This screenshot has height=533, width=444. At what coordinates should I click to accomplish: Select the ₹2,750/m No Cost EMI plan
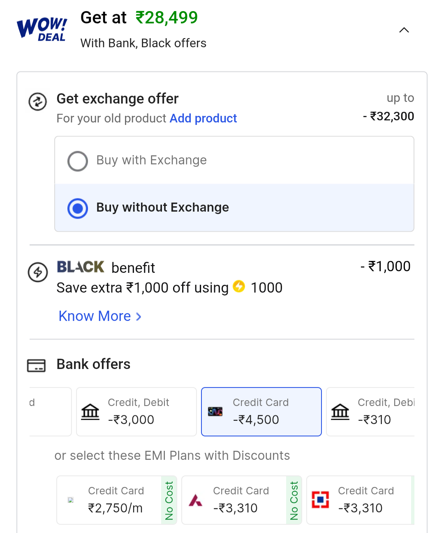click(x=117, y=500)
